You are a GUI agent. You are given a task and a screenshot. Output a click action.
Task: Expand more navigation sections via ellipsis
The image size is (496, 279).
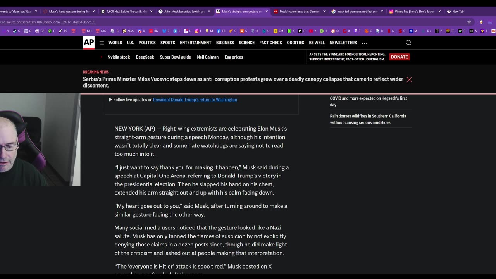[365, 43]
